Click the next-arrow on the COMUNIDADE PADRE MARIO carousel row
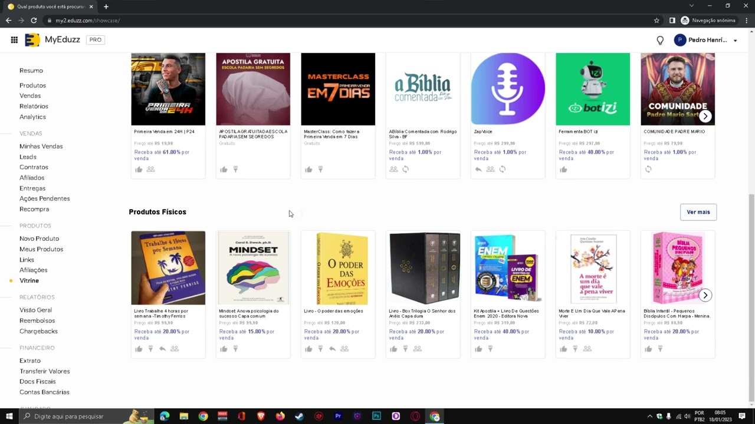 [705, 116]
